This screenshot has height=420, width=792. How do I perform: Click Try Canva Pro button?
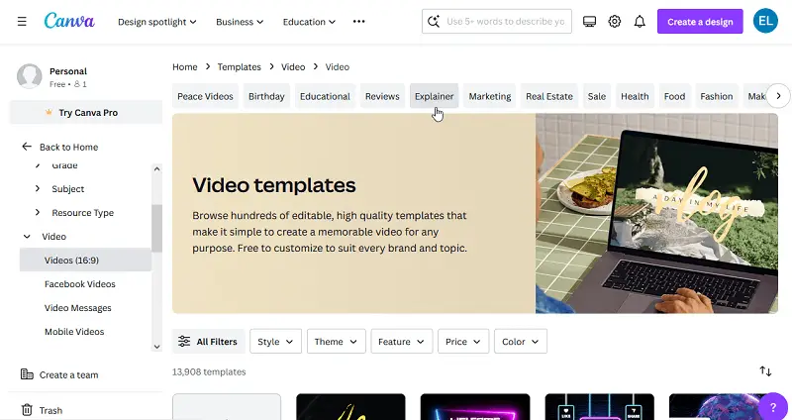tap(86, 112)
